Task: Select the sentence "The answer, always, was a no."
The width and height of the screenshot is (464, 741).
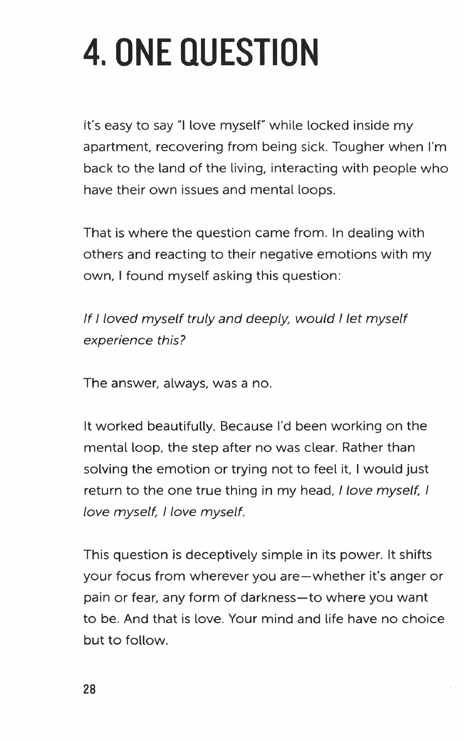Action: pos(178,383)
